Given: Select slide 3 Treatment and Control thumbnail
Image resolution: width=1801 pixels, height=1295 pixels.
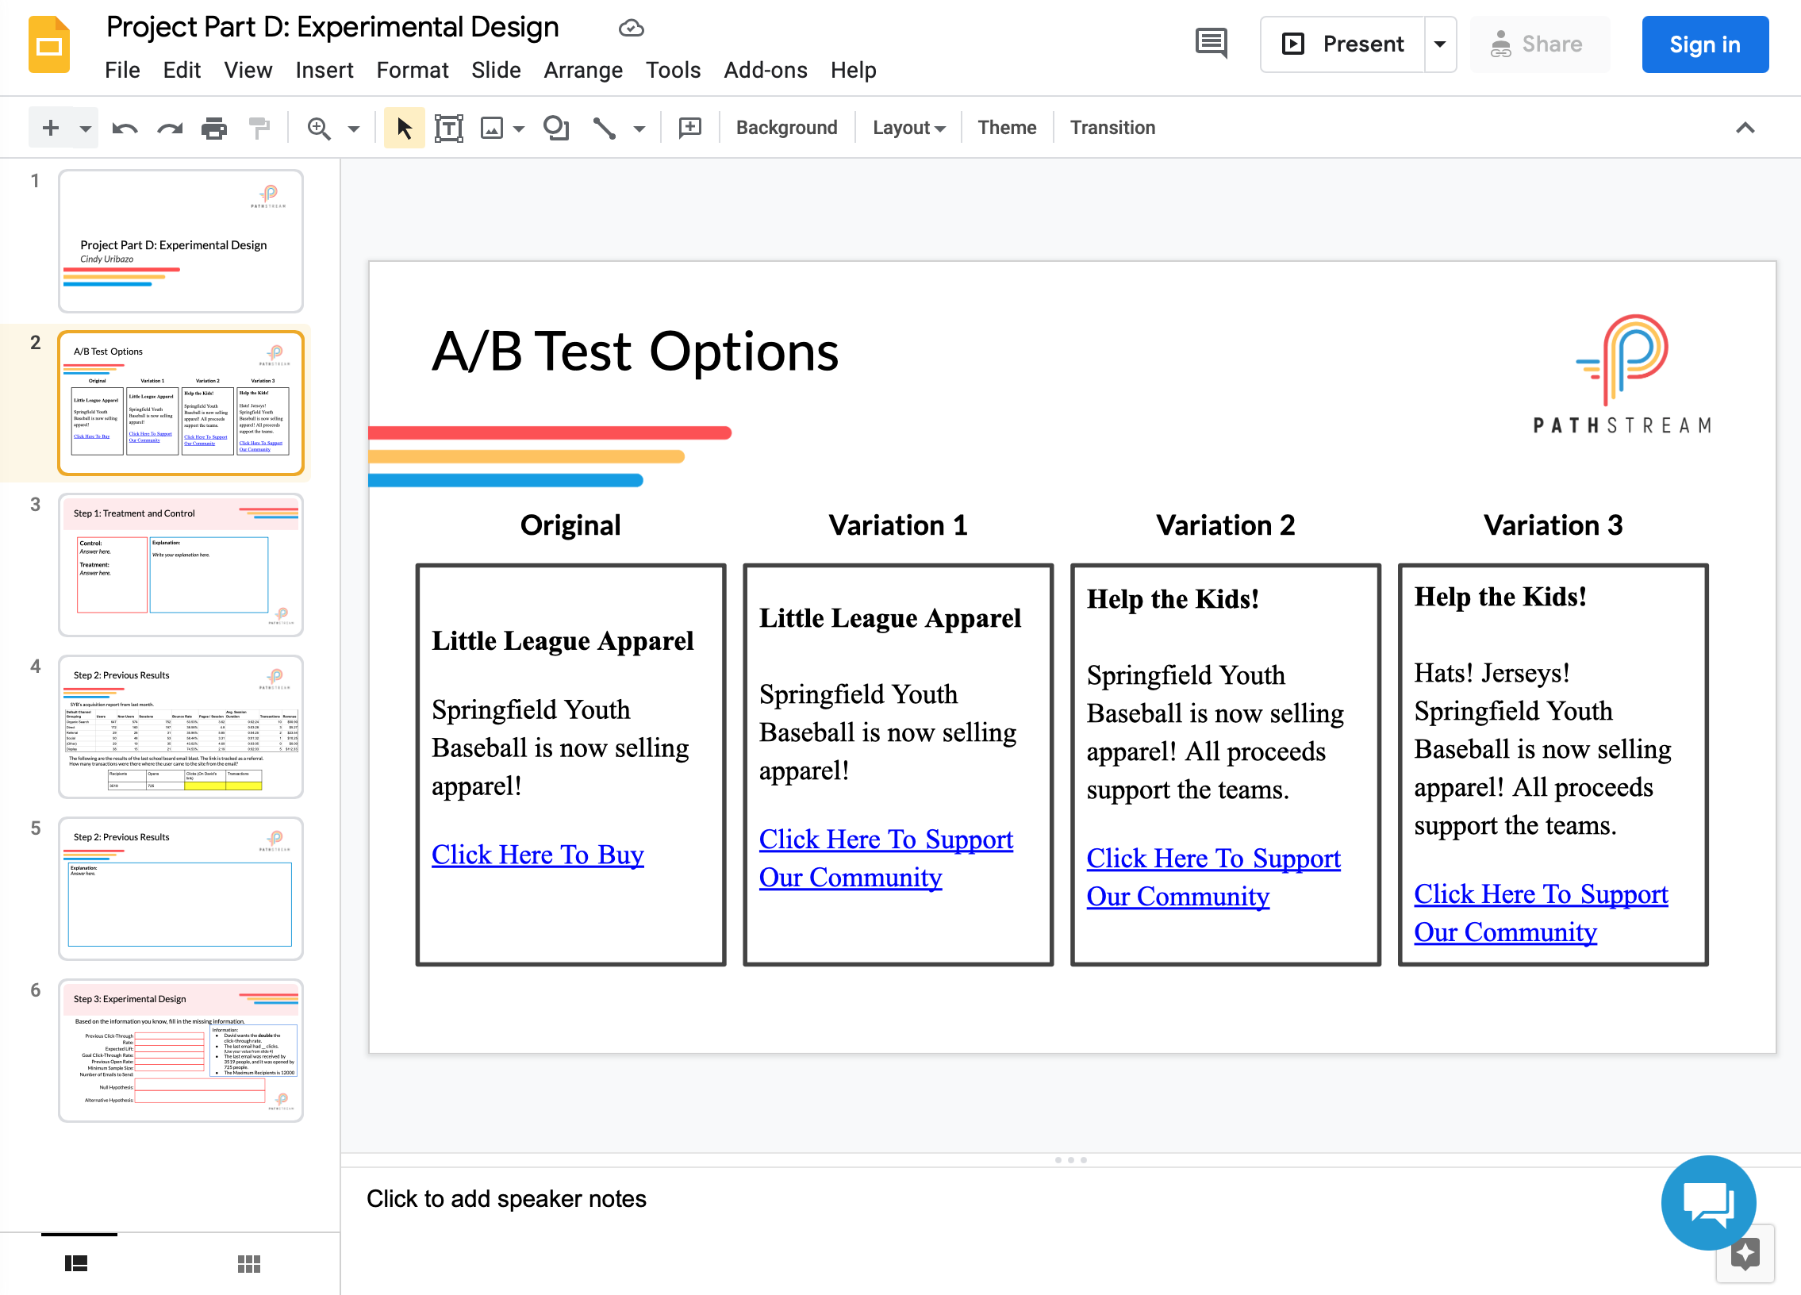Looking at the screenshot, I should 180,564.
